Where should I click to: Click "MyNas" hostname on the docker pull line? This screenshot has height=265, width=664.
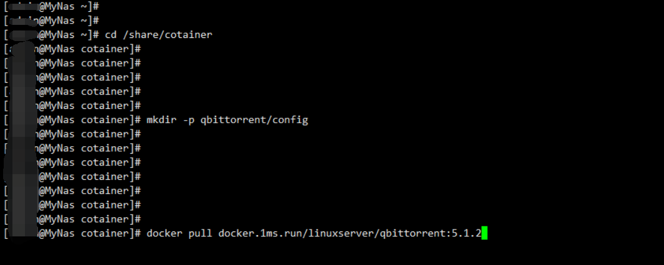pyautogui.click(x=60, y=233)
